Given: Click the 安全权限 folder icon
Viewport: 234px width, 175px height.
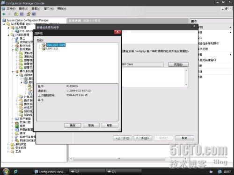Looking at the screenshot, I should point(13,148).
